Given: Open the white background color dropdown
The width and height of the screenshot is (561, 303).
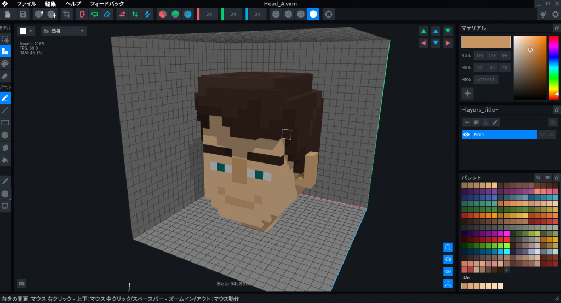Looking at the screenshot, I should (26, 31).
